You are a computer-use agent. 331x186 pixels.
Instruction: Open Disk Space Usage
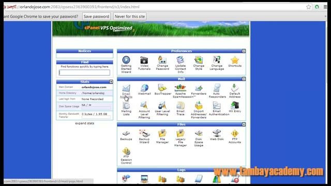[199, 138]
